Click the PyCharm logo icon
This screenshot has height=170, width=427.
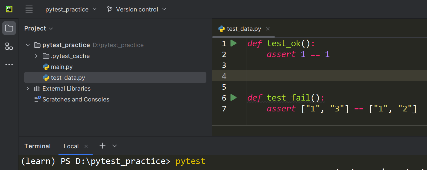pyautogui.click(x=9, y=9)
